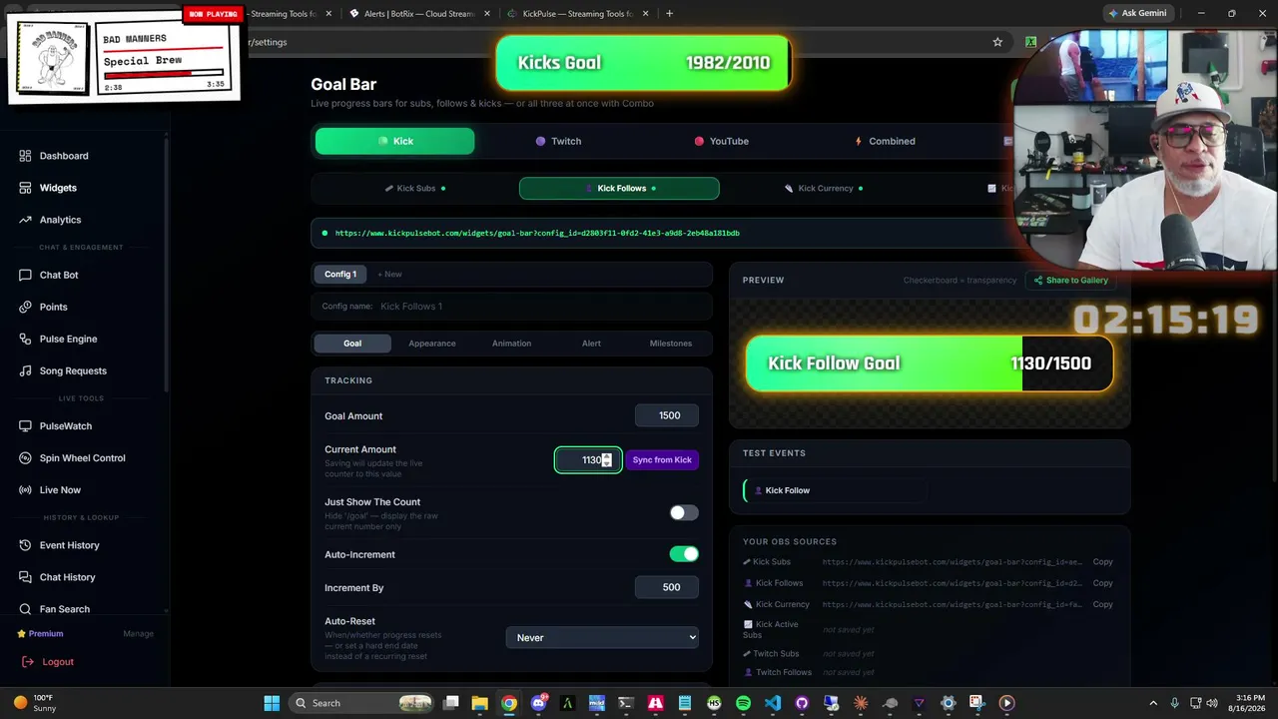1278x719 pixels.
Task: Open Ask Gemini in Chrome
Action: pyautogui.click(x=1136, y=13)
